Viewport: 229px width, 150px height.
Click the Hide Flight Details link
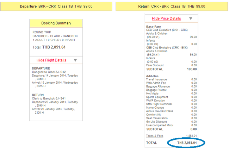[51, 60]
